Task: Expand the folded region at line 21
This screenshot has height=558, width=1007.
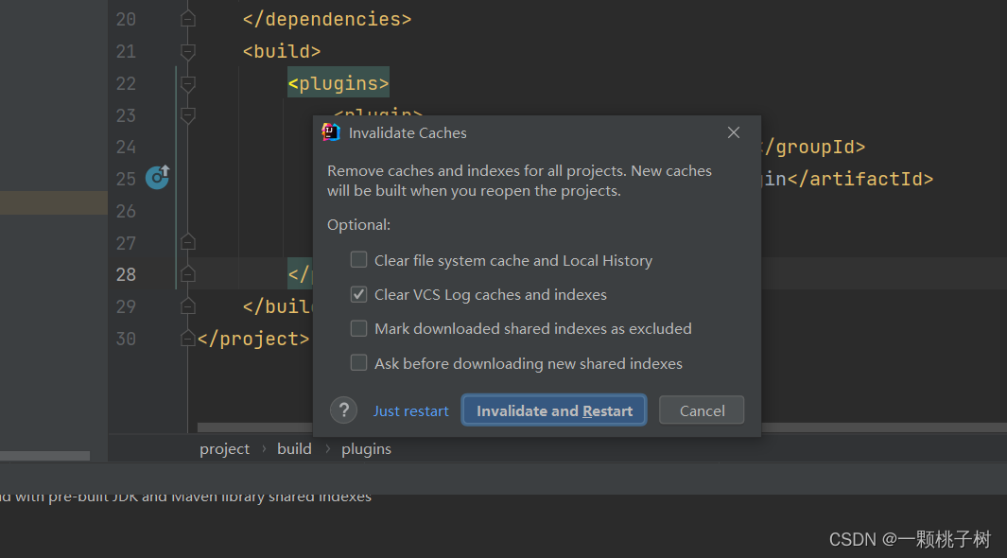Action: (x=187, y=51)
